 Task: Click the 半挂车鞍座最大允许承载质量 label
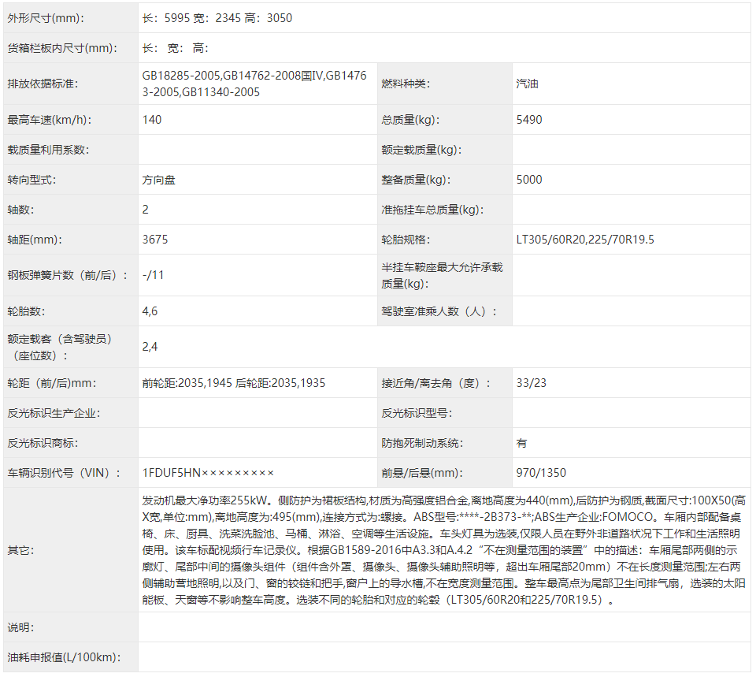coord(442,276)
